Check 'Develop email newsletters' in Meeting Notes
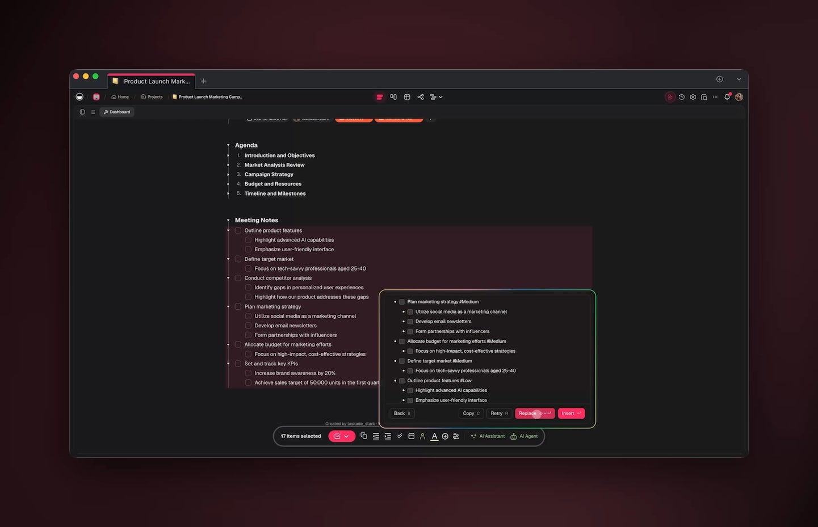The width and height of the screenshot is (818, 527). [x=248, y=326]
